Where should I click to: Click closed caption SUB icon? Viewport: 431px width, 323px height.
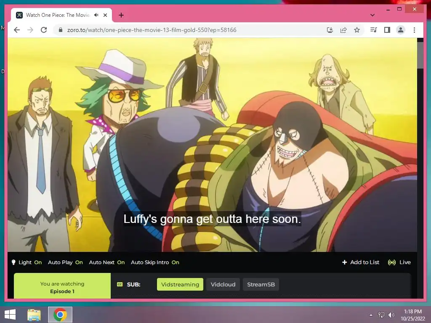(120, 284)
